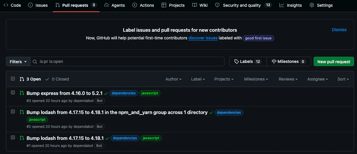Follow the discover issues link

[203, 38]
